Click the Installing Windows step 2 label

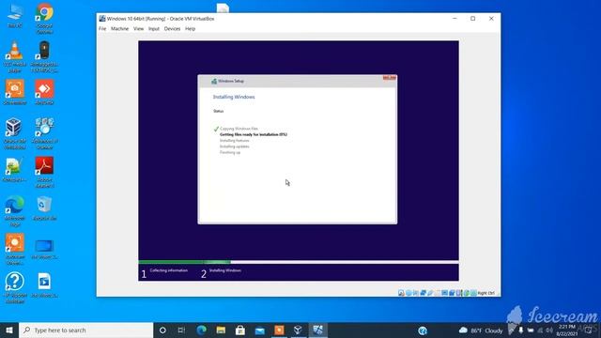pyautogui.click(x=225, y=270)
